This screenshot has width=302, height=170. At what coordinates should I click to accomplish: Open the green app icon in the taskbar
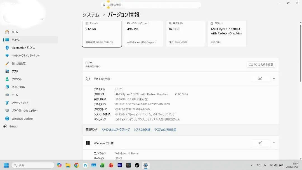102,165
